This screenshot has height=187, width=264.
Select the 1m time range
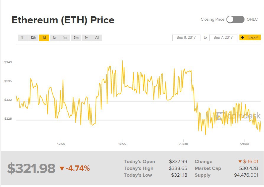point(65,38)
